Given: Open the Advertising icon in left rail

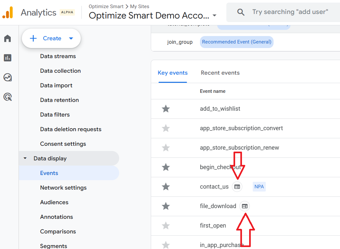Looking at the screenshot, I should click(x=7, y=97).
